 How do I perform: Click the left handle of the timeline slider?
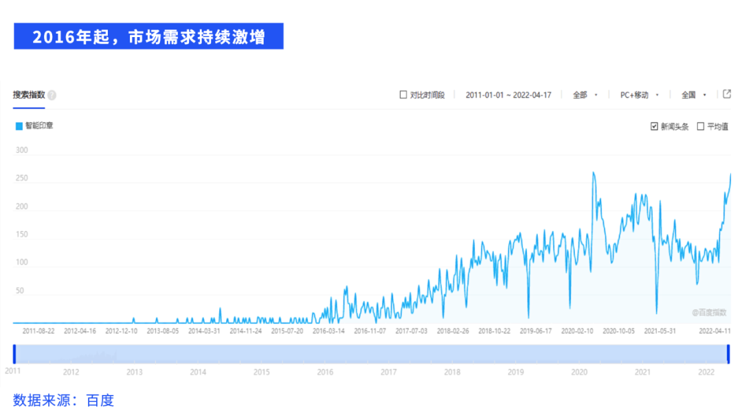tap(14, 354)
